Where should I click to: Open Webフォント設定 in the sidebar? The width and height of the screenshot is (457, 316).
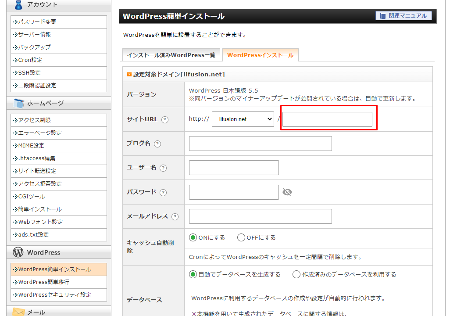coord(59,222)
